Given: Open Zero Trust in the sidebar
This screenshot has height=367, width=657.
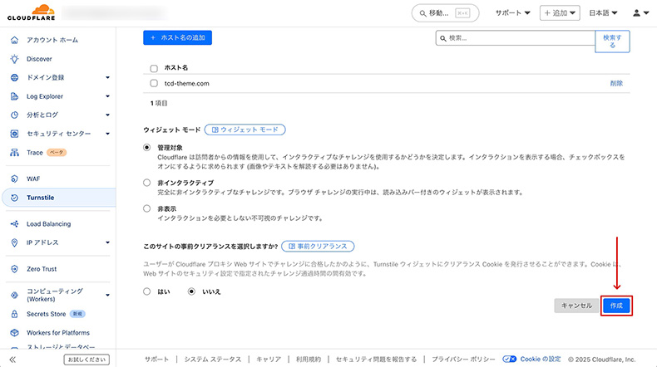Looking at the screenshot, I should point(42,269).
